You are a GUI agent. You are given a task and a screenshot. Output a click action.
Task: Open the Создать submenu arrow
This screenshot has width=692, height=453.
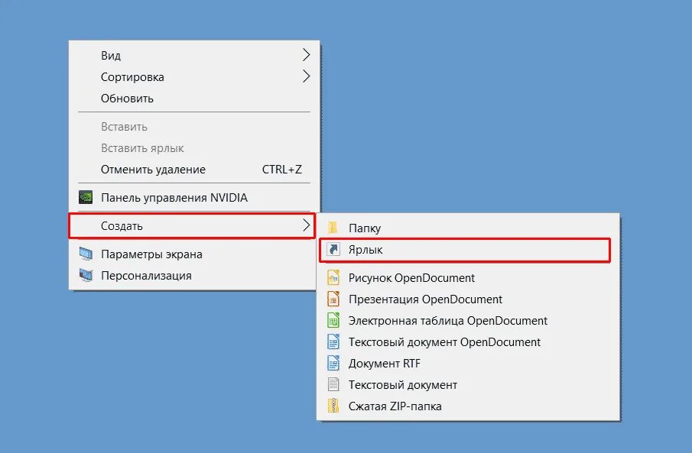pyautogui.click(x=307, y=225)
